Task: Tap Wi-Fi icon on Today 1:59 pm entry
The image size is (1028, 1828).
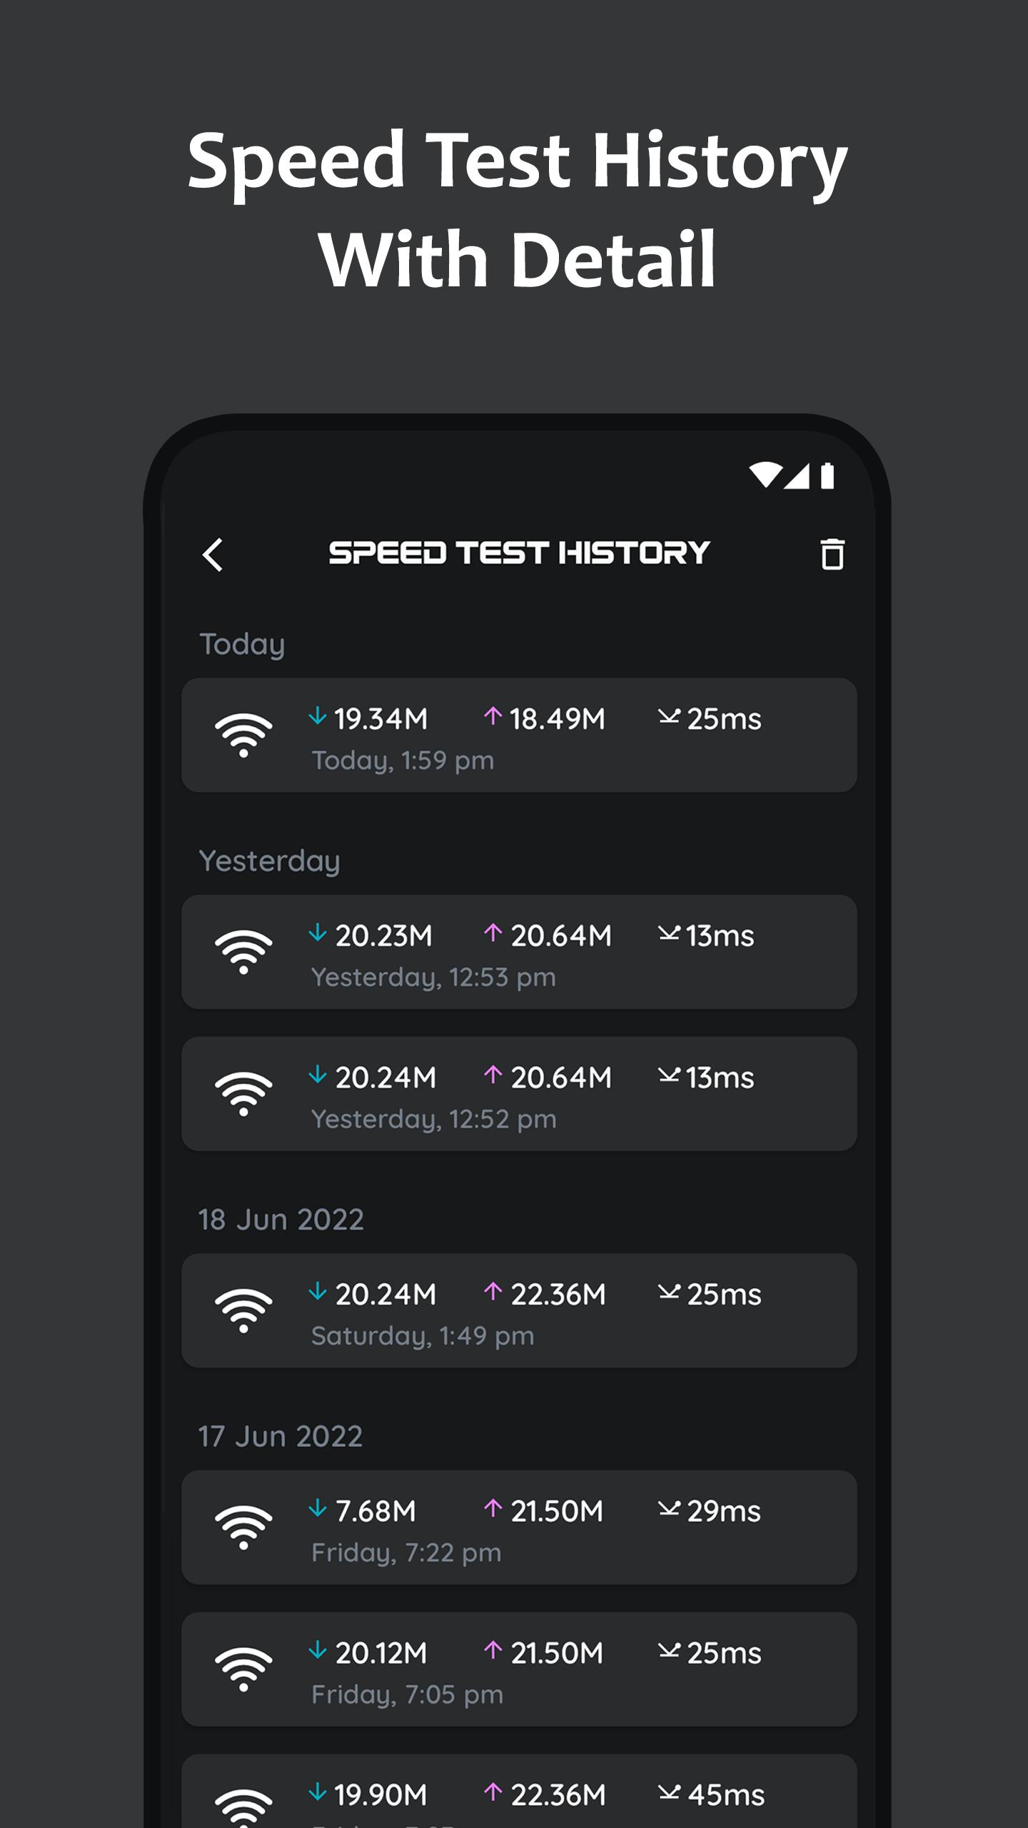Action: [x=243, y=735]
